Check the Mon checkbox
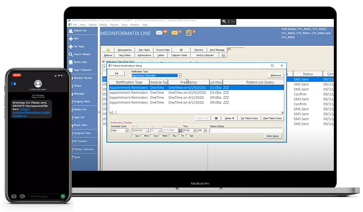The image size is (363, 212). pyautogui.click(x=142, y=136)
